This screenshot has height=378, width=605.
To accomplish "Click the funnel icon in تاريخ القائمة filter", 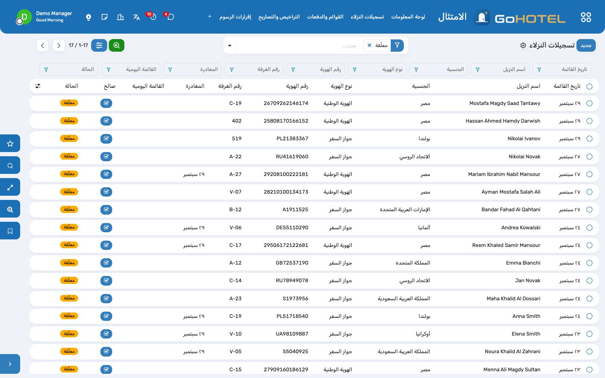I will tap(539, 70).
